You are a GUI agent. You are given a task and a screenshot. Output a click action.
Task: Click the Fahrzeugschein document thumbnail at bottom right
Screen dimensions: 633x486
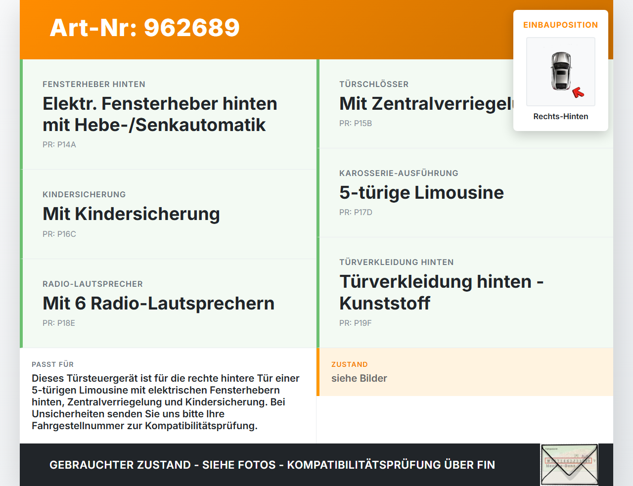(569, 464)
